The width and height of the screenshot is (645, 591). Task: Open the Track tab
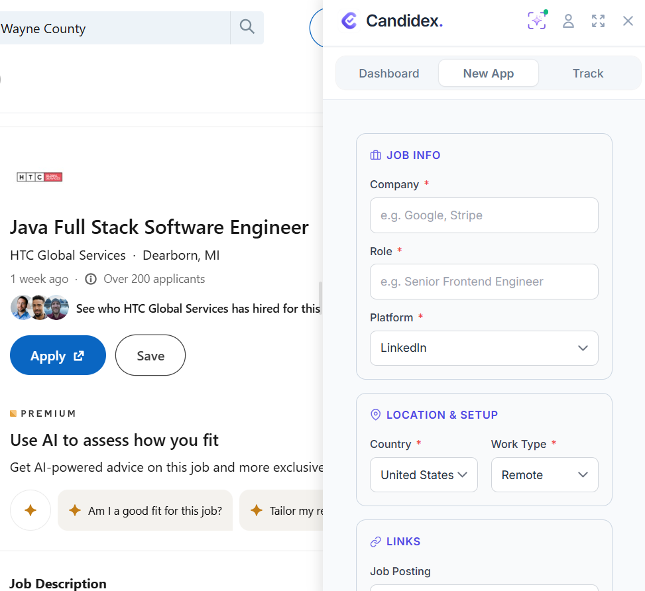[588, 73]
